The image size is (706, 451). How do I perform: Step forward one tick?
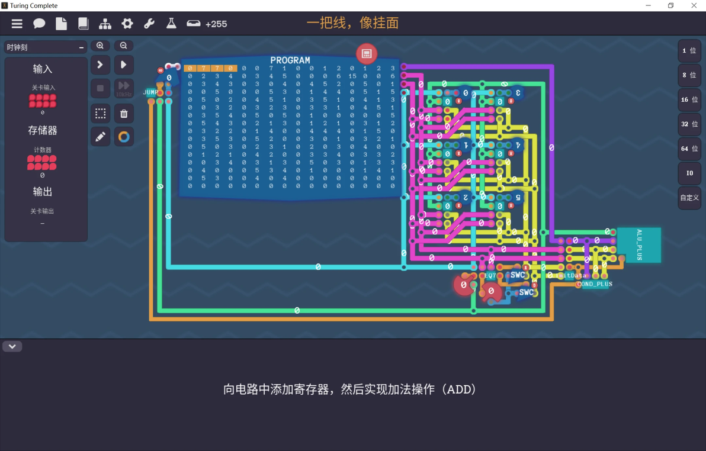(x=101, y=65)
